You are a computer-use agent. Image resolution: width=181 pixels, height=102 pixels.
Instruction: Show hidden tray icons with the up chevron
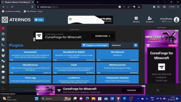pyautogui.click(x=138, y=99)
